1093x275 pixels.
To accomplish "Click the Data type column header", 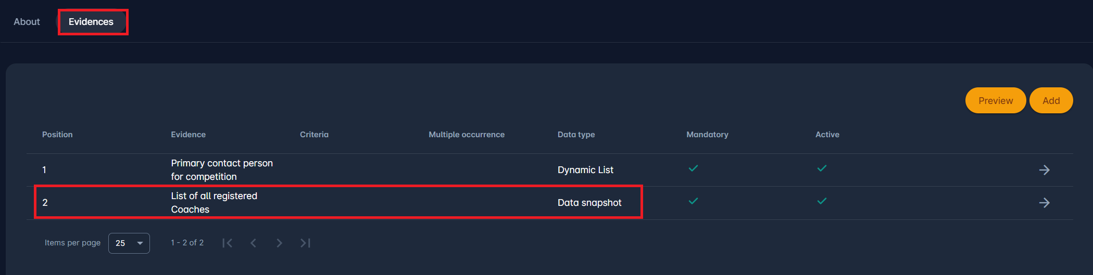I will [576, 135].
